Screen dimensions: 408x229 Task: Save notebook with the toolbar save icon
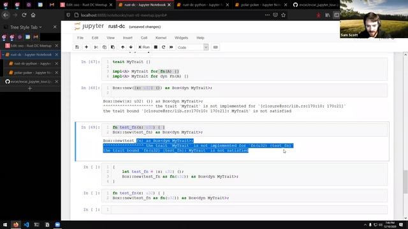(x=77, y=47)
